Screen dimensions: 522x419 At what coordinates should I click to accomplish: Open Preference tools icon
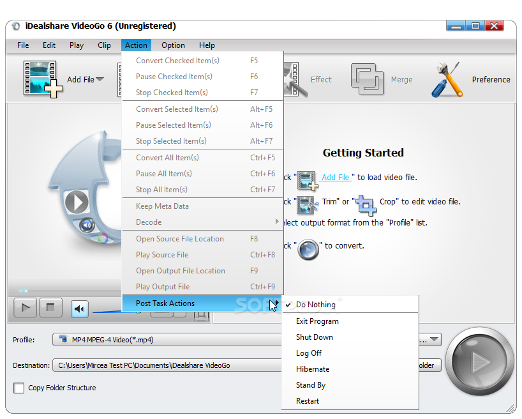pyautogui.click(x=447, y=80)
